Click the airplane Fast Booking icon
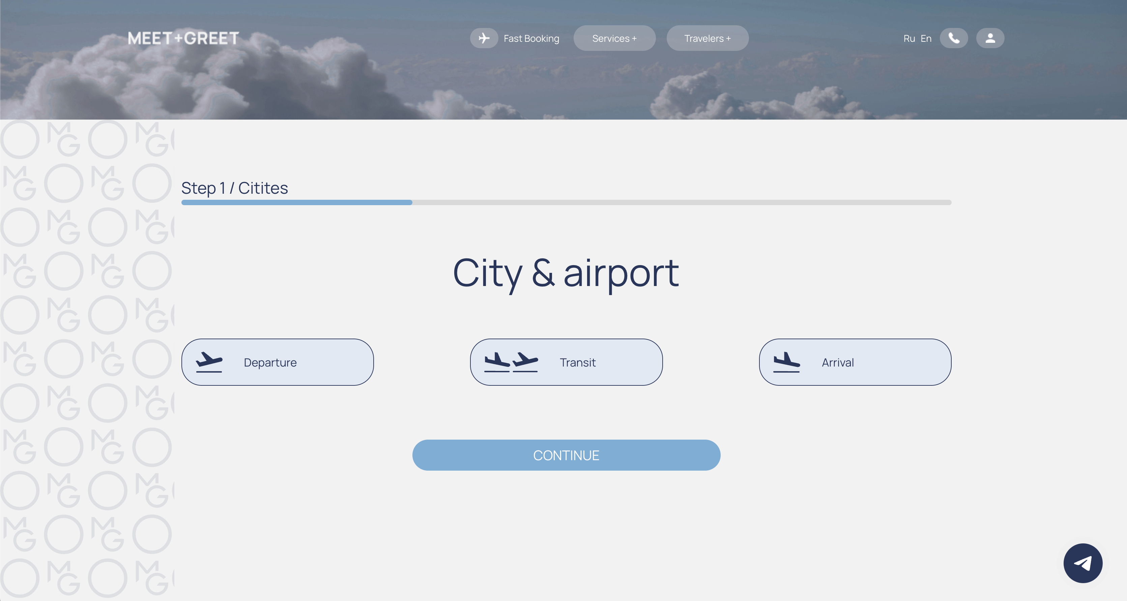Screen dimensions: 1127x601 coord(483,38)
